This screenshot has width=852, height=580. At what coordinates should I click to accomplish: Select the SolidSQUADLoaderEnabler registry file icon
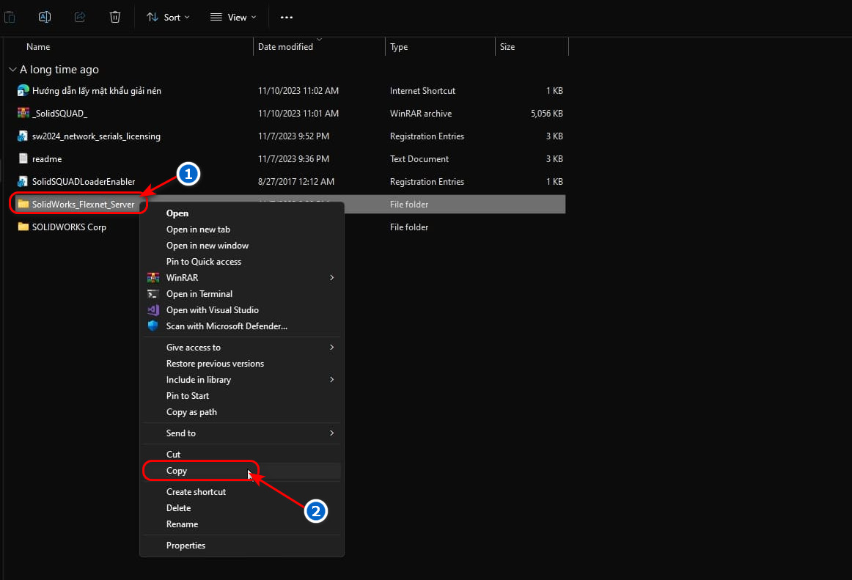pos(23,182)
